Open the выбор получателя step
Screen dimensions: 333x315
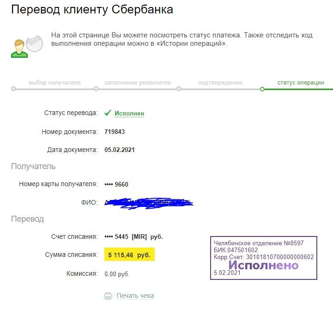[x=54, y=83]
